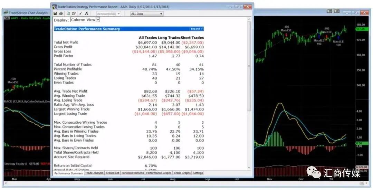Click the 8,200 total shares held value
The height and width of the screenshot is (190, 373).
coord(152,152)
